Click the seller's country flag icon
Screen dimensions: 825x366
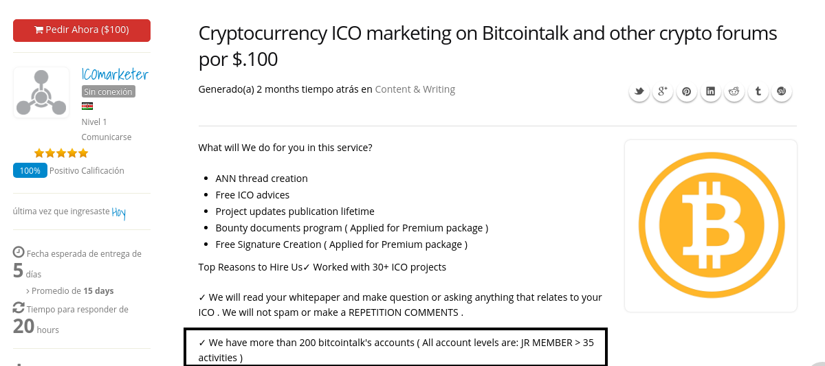tap(87, 106)
